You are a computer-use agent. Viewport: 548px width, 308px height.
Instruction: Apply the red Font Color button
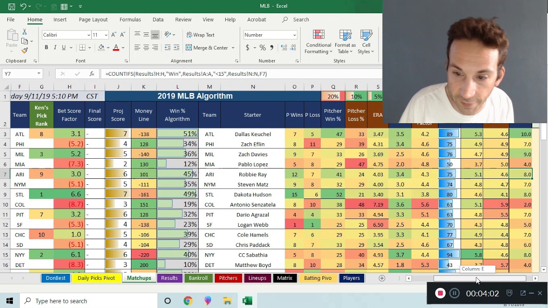116,47
